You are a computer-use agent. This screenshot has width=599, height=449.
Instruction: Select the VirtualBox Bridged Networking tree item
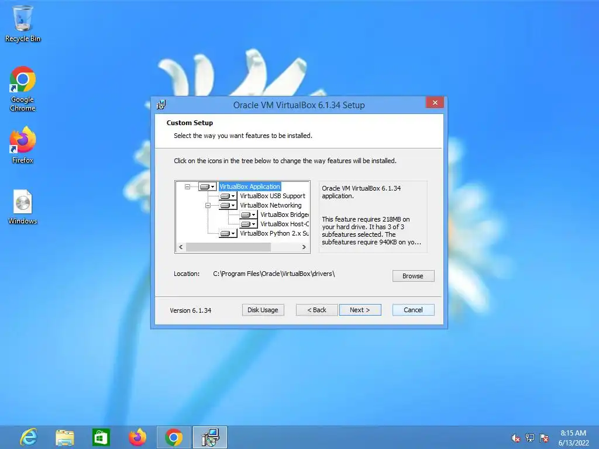coord(285,215)
